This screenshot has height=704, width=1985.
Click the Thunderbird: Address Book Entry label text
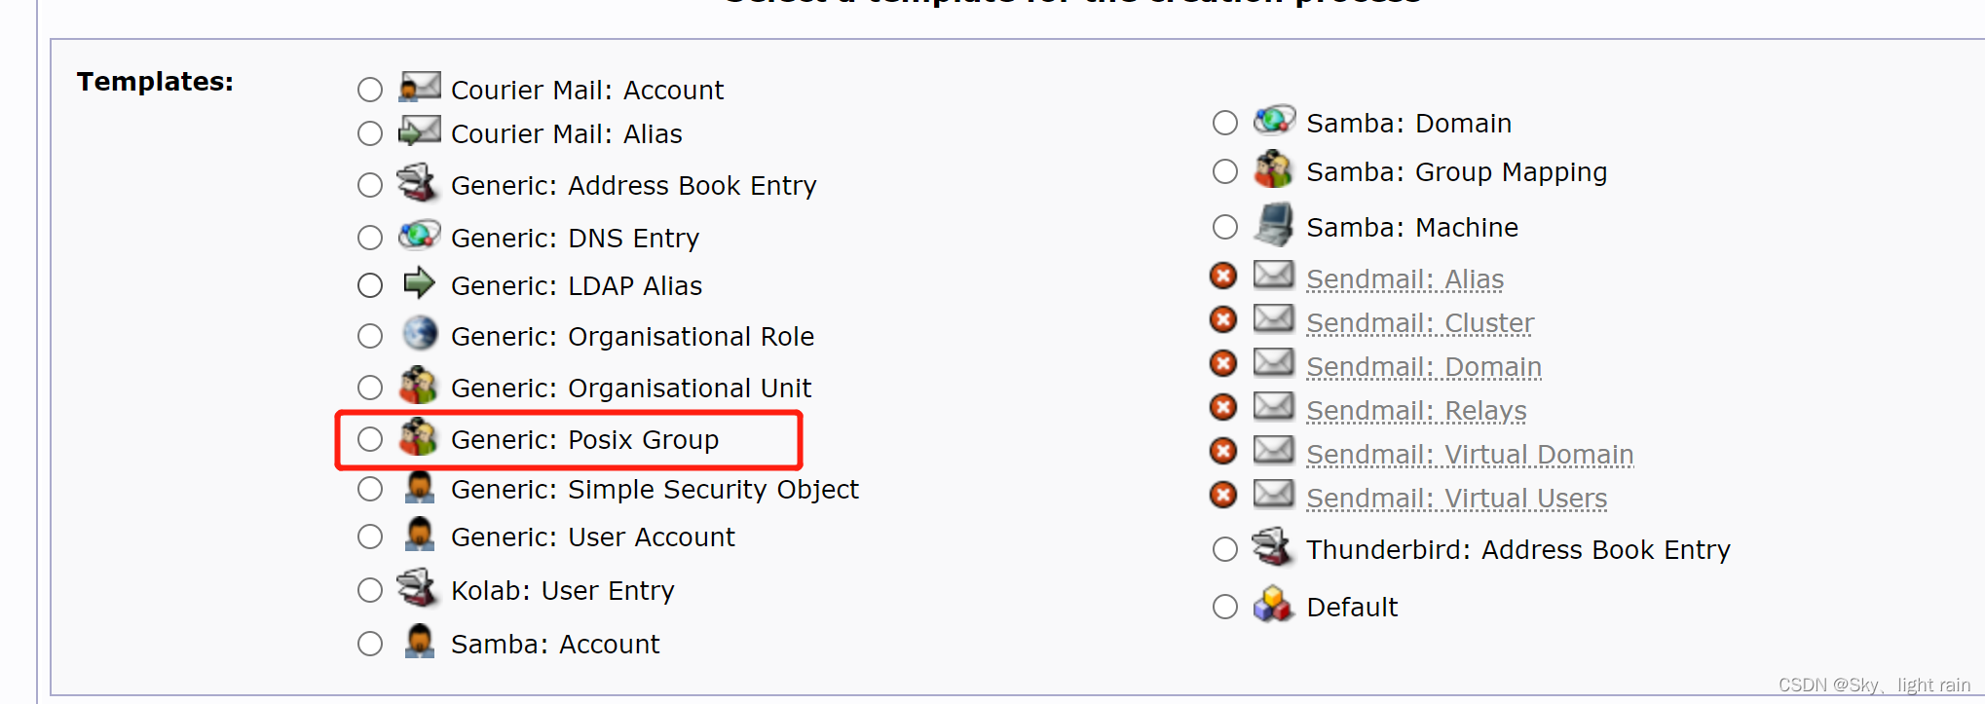coord(1518,550)
